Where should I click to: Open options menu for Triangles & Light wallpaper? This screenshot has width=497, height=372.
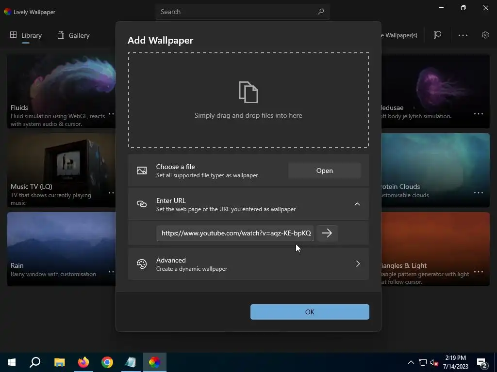tap(478, 272)
